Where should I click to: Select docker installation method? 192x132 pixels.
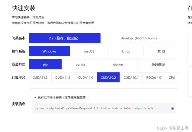click(118, 64)
